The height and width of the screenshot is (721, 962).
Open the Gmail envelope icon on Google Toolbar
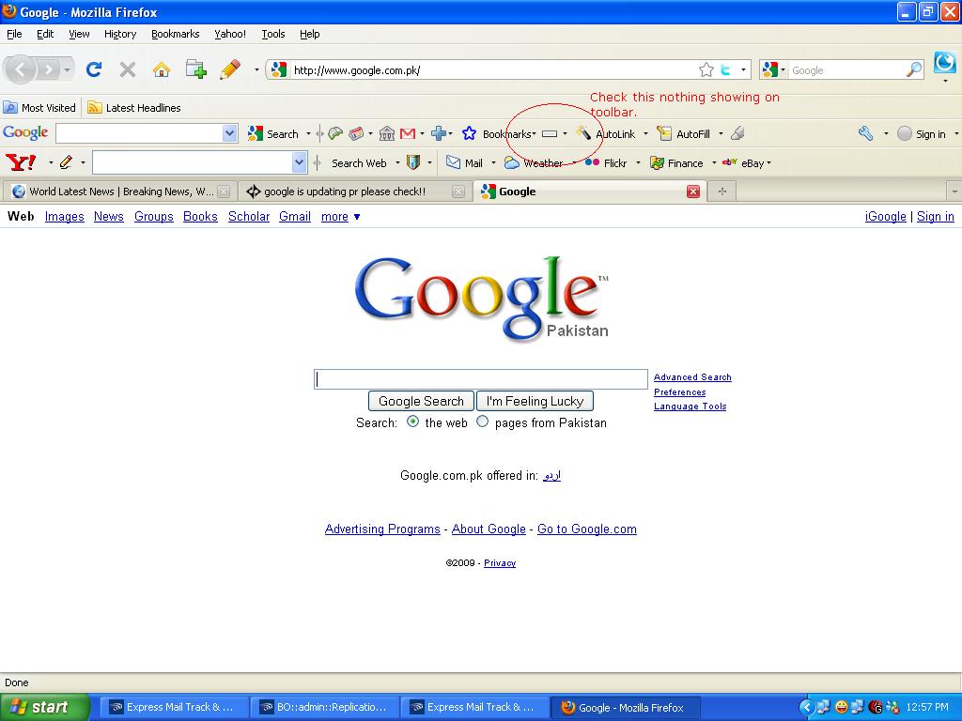(408, 133)
